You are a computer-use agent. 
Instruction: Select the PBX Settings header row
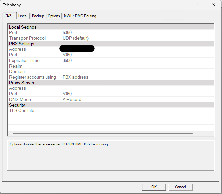(x=111, y=44)
